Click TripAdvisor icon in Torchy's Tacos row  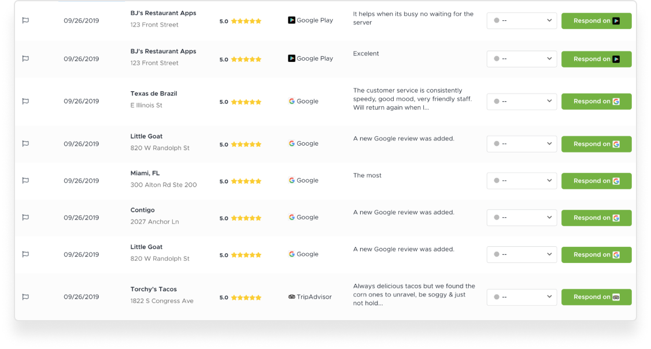[291, 297]
